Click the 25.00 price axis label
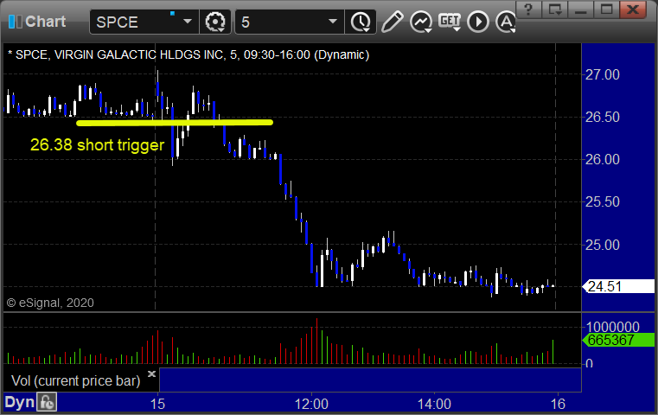This screenshot has width=658, height=415. 602,245
